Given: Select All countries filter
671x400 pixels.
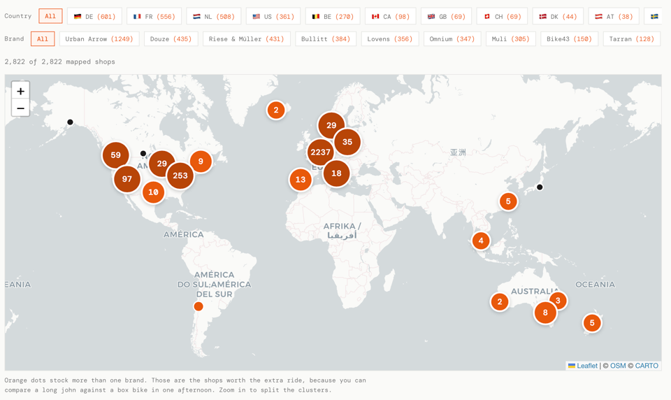Looking at the screenshot, I should pos(50,16).
